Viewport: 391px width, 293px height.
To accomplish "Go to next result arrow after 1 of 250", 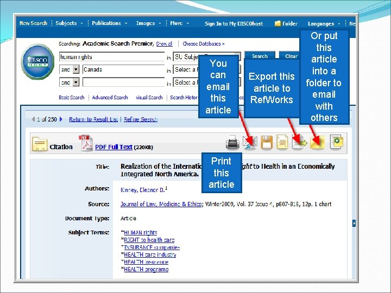I will tap(61, 119).
